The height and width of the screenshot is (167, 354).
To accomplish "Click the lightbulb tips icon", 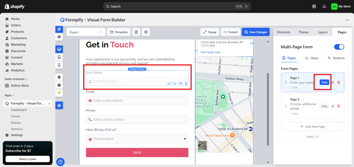I will 59,93.
